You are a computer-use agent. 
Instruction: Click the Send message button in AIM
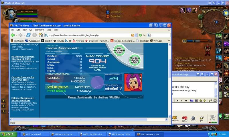(213, 118)
